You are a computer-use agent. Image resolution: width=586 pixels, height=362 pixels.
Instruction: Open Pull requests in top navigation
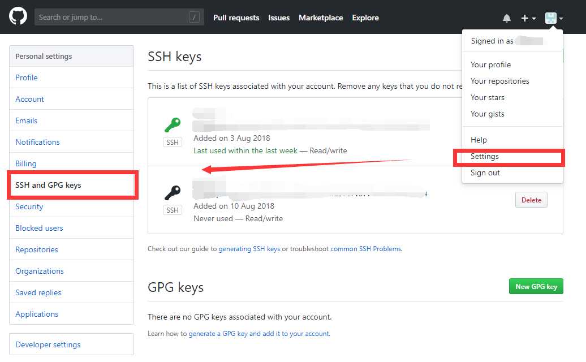coord(236,18)
